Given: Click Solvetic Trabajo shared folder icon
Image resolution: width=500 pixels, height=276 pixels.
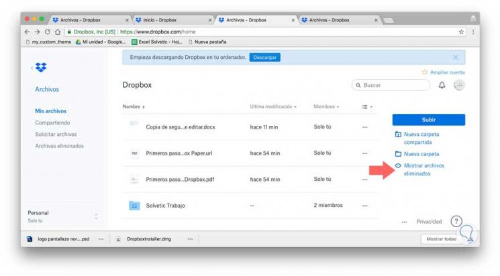Looking at the screenshot, I should click(134, 206).
